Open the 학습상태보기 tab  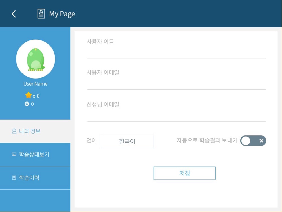[x=34, y=155]
